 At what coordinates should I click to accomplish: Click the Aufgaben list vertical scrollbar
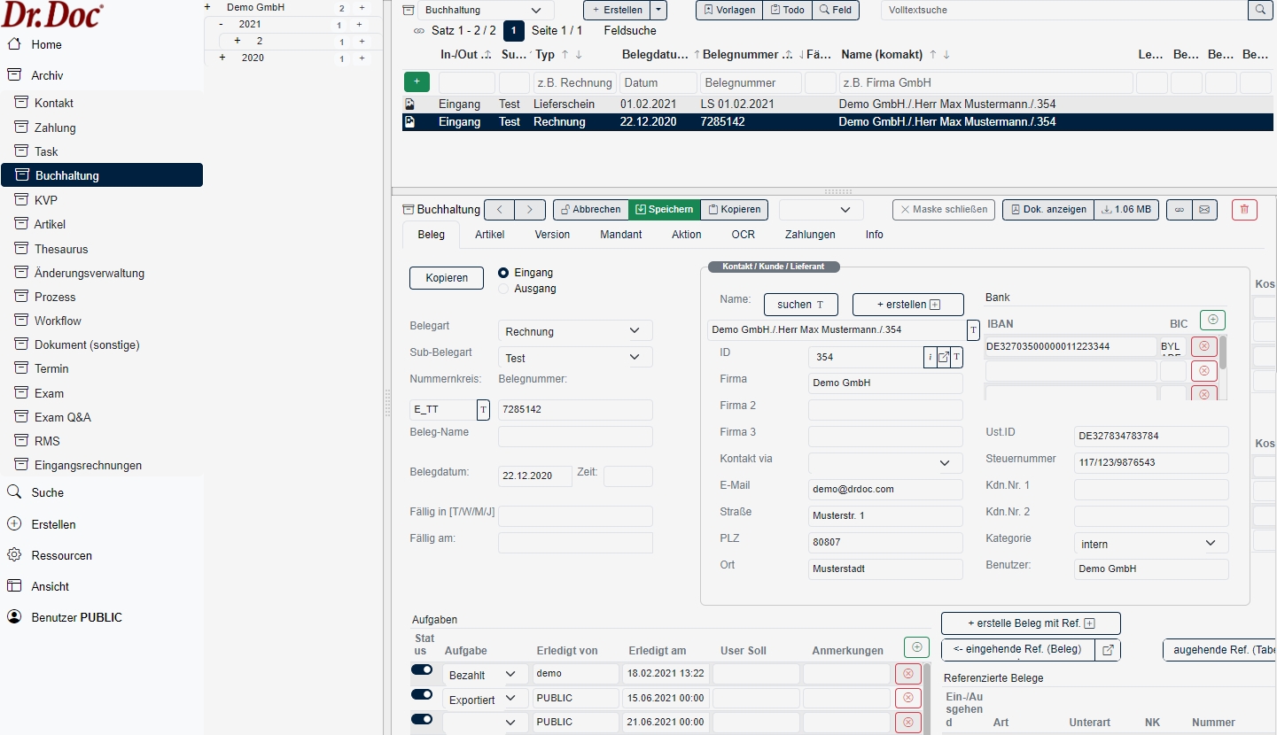pyautogui.click(x=925, y=699)
